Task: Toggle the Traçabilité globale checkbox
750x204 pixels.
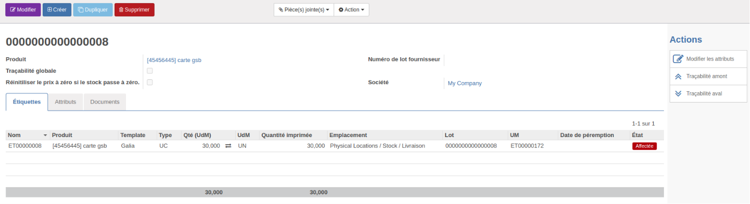Action: click(x=150, y=71)
